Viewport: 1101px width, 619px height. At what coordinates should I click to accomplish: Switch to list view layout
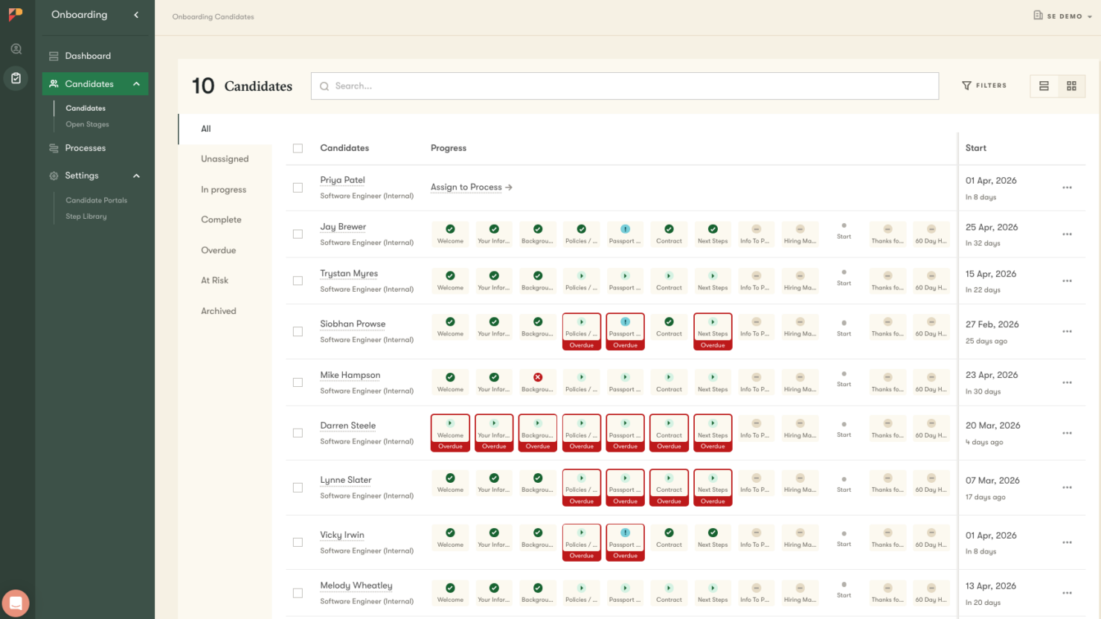[1044, 86]
